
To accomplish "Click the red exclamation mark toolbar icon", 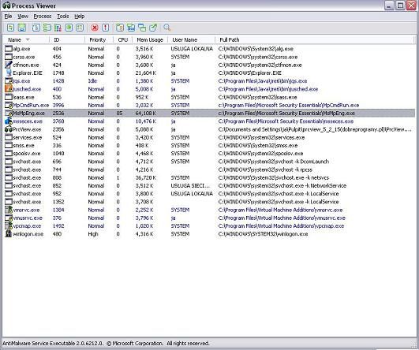I will tap(106, 28).
